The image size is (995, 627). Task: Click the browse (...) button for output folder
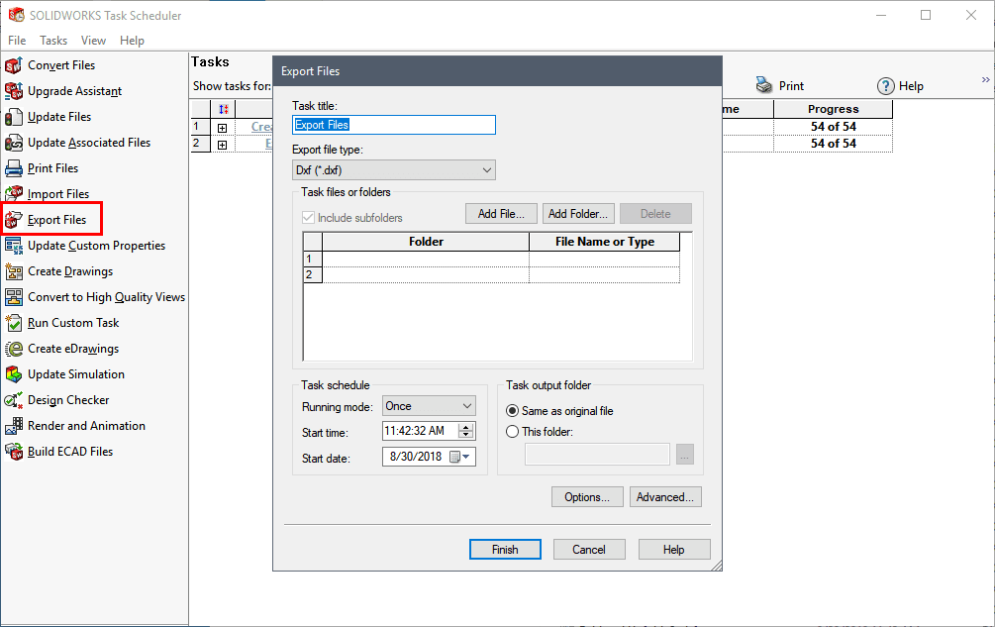(x=685, y=455)
